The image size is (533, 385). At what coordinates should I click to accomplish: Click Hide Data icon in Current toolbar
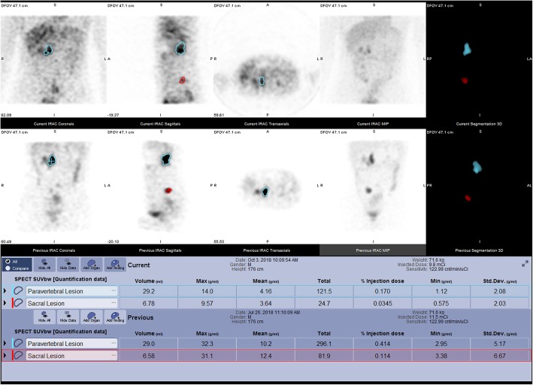pos(68,264)
